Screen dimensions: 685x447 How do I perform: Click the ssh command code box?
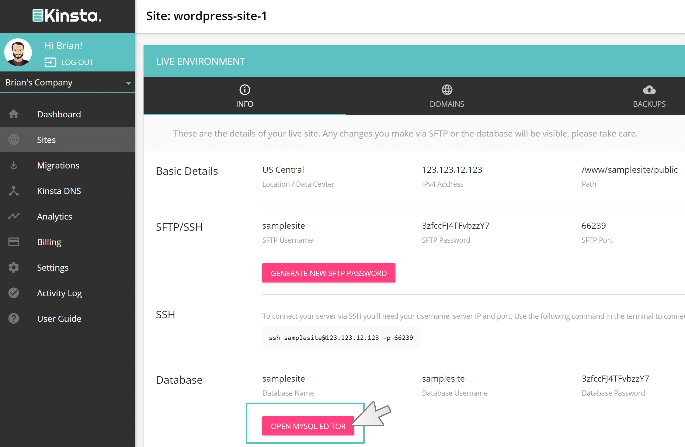pyautogui.click(x=341, y=338)
